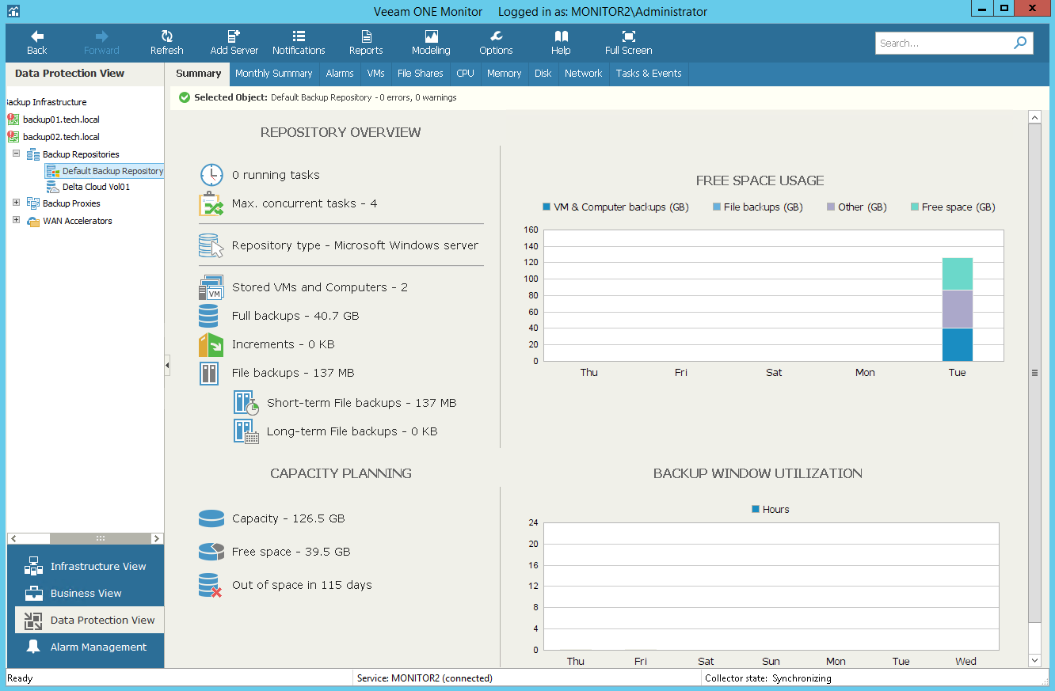Image resolution: width=1055 pixels, height=691 pixels.
Task: Click the Hours legend swatch
Action: click(756, 509)
